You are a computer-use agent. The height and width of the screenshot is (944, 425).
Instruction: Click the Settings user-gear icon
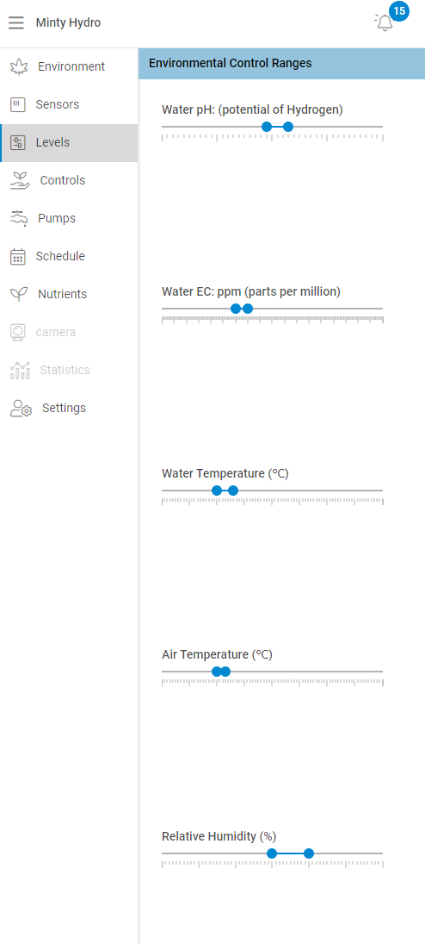[x=21, y=408]
